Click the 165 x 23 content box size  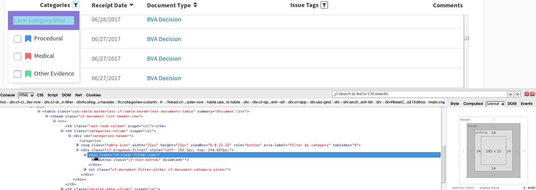[493, 151]
